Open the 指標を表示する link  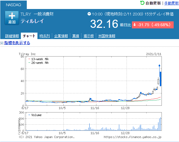click(17, 43)
